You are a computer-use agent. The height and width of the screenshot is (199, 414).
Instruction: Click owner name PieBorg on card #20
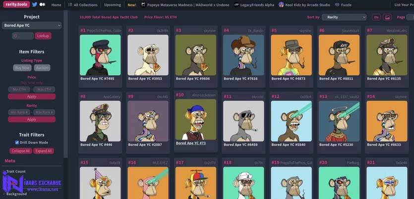click(x=353, y=163)
